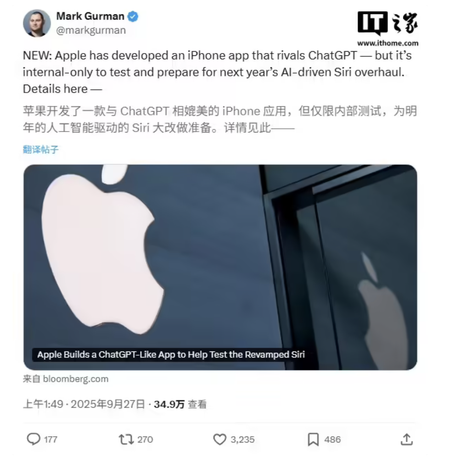Viewport: 468px width, 464px height.
Task: Click the blue verified badge
Action: coord(133,16)
